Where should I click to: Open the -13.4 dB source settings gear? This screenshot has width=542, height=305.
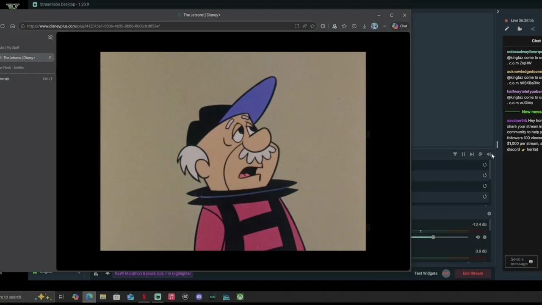pyautogui.click(x=485, y=237)
